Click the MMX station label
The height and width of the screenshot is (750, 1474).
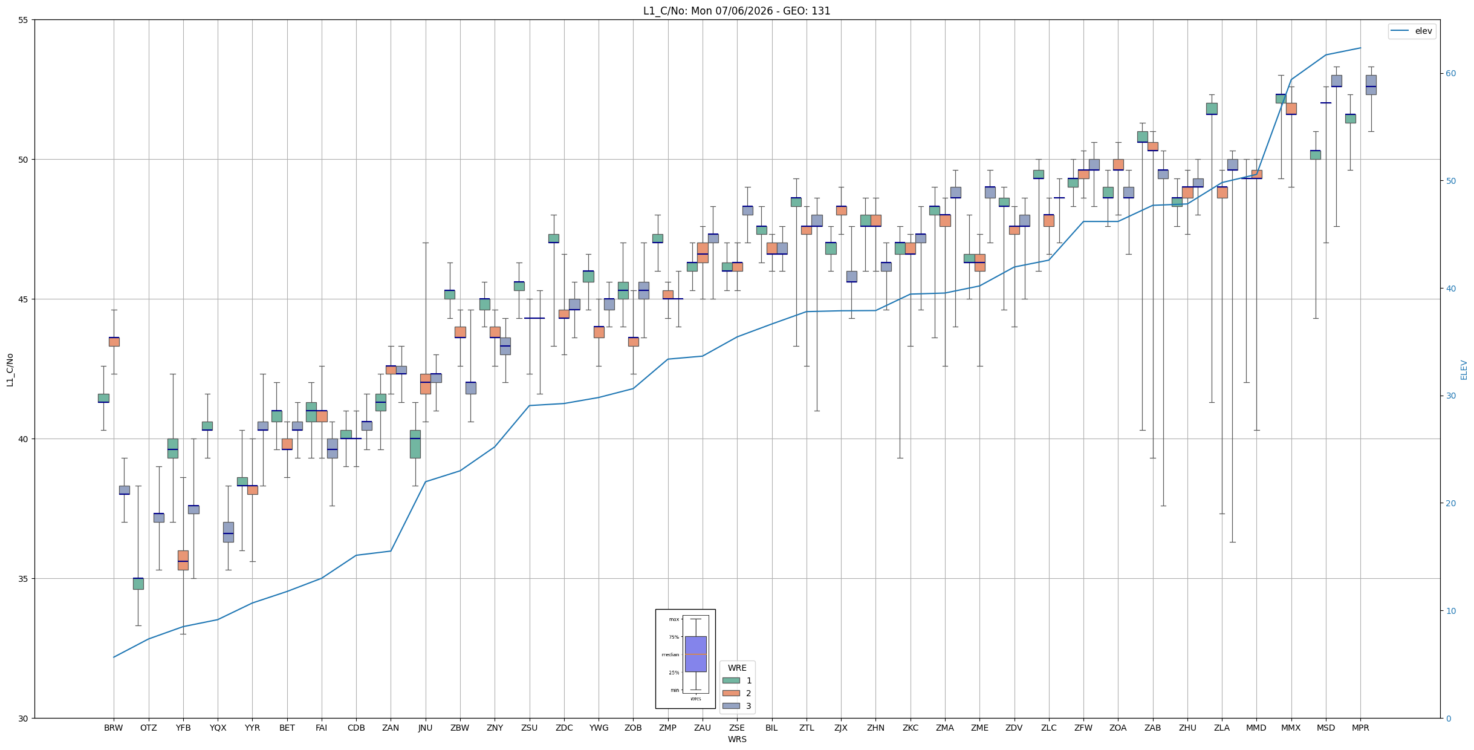(1291, 728)
